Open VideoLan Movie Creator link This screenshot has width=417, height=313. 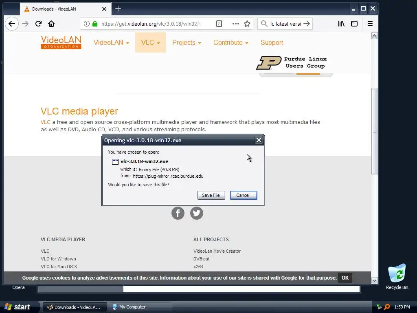tap(217, 251)
